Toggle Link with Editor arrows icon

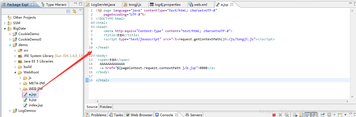[74, 11]
